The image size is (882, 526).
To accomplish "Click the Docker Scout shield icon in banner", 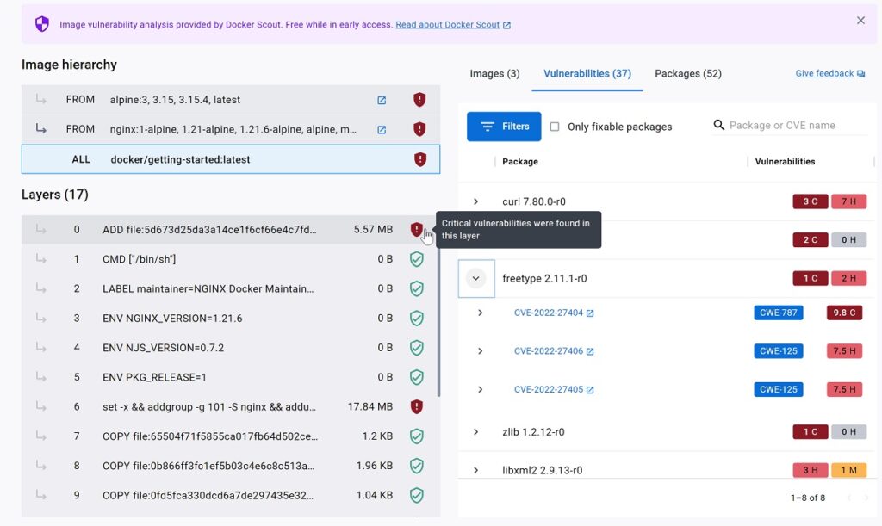I will (42, 24).
